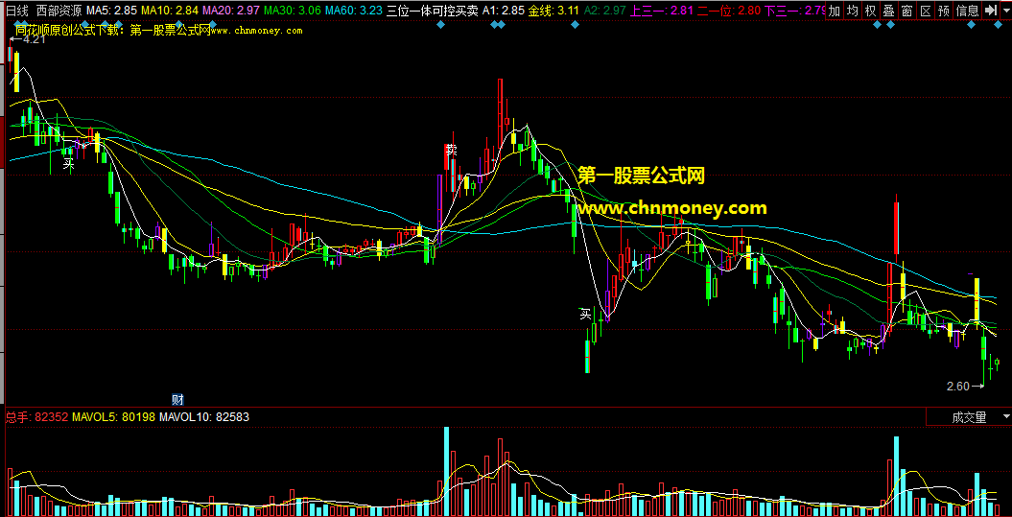Open the top-right toolbar dropdown arrow

point(1005,11)
